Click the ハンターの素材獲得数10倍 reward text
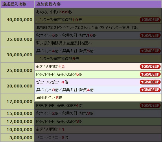162x142 pixels. pyautogui.click(x=59, y=20)
